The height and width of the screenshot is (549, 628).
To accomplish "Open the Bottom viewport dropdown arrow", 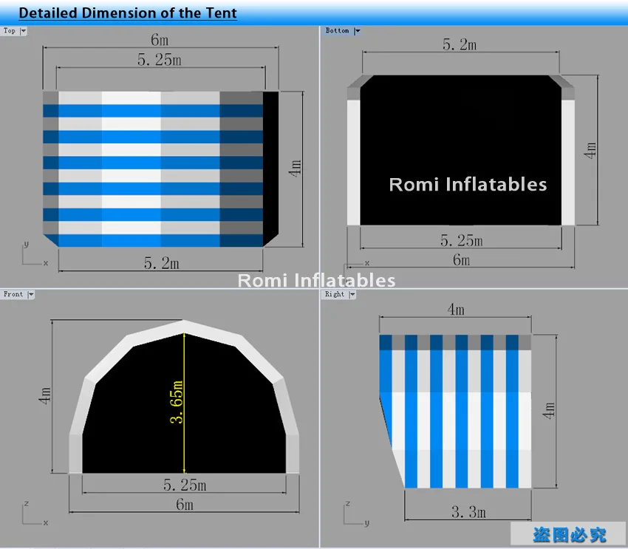I will (358, 31).
